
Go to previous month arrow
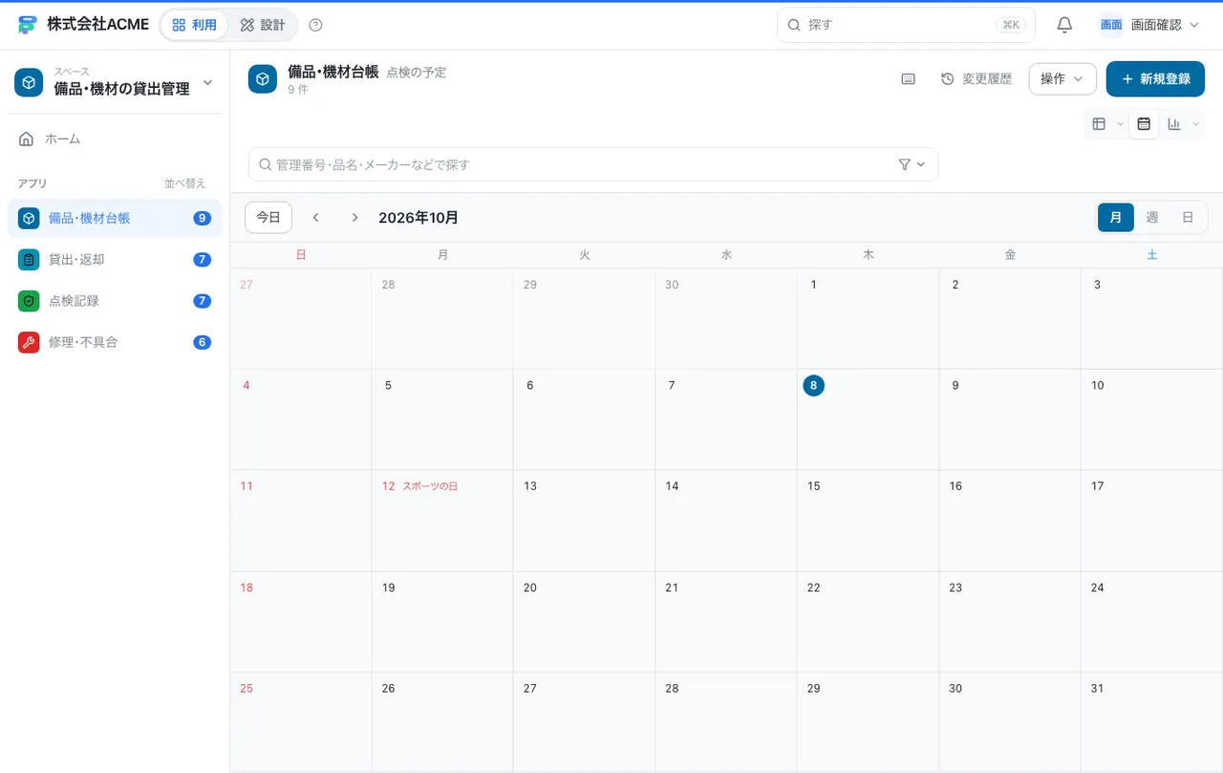(316, 218)
